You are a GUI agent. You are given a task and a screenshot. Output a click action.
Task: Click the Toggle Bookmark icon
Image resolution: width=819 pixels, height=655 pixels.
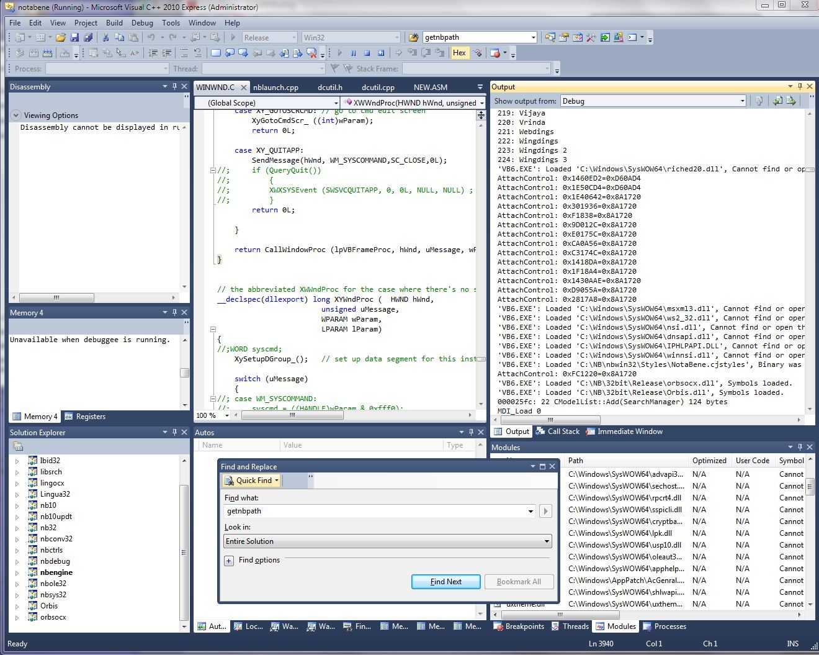click(215, 53)
